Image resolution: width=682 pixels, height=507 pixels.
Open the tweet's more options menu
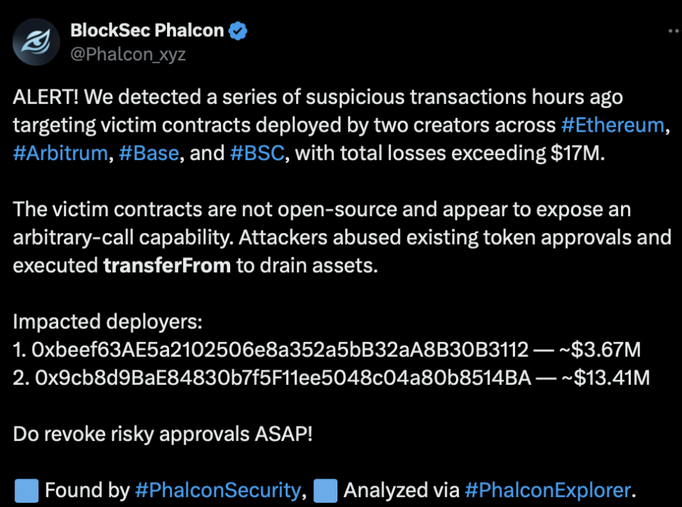[671, 31]
